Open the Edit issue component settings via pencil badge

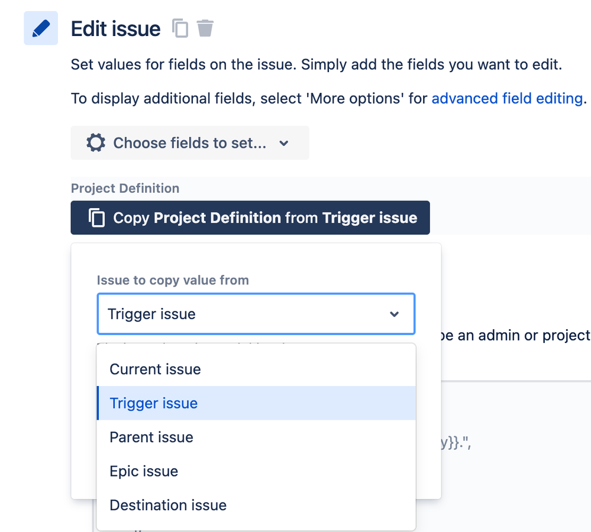(40, 28)
